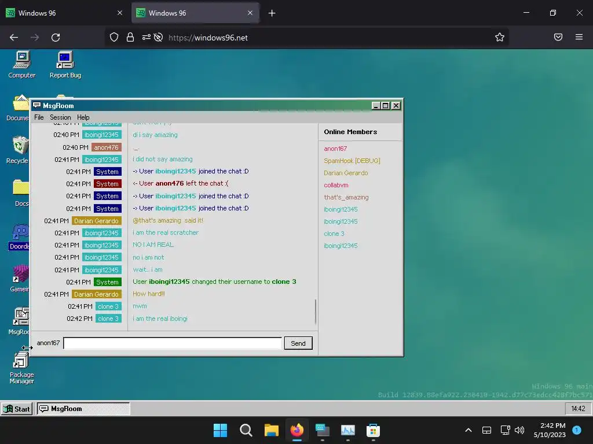The image size is (593, 444).
Task: Close the second Windows 96 browser tab
Action: [x=250, y=13]
